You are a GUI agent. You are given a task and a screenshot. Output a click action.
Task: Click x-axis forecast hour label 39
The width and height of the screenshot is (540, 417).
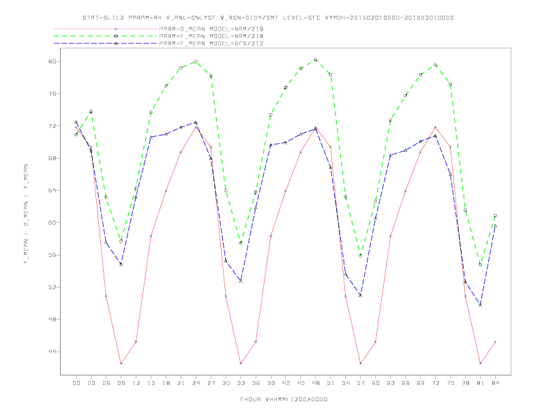coord(271,383)
